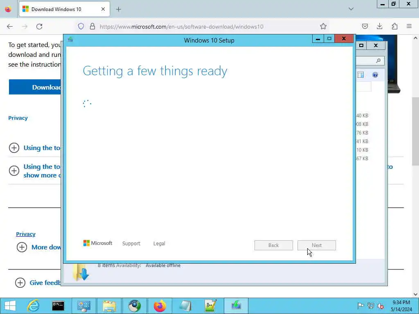Open tracking protection shield icon
Screen dimensions: 419x314
(81, 27)
